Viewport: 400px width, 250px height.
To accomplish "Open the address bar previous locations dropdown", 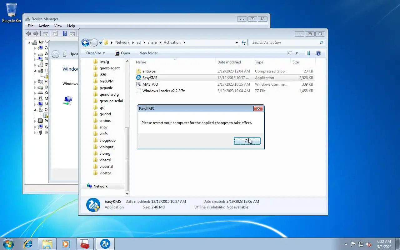I will (237, 42).
